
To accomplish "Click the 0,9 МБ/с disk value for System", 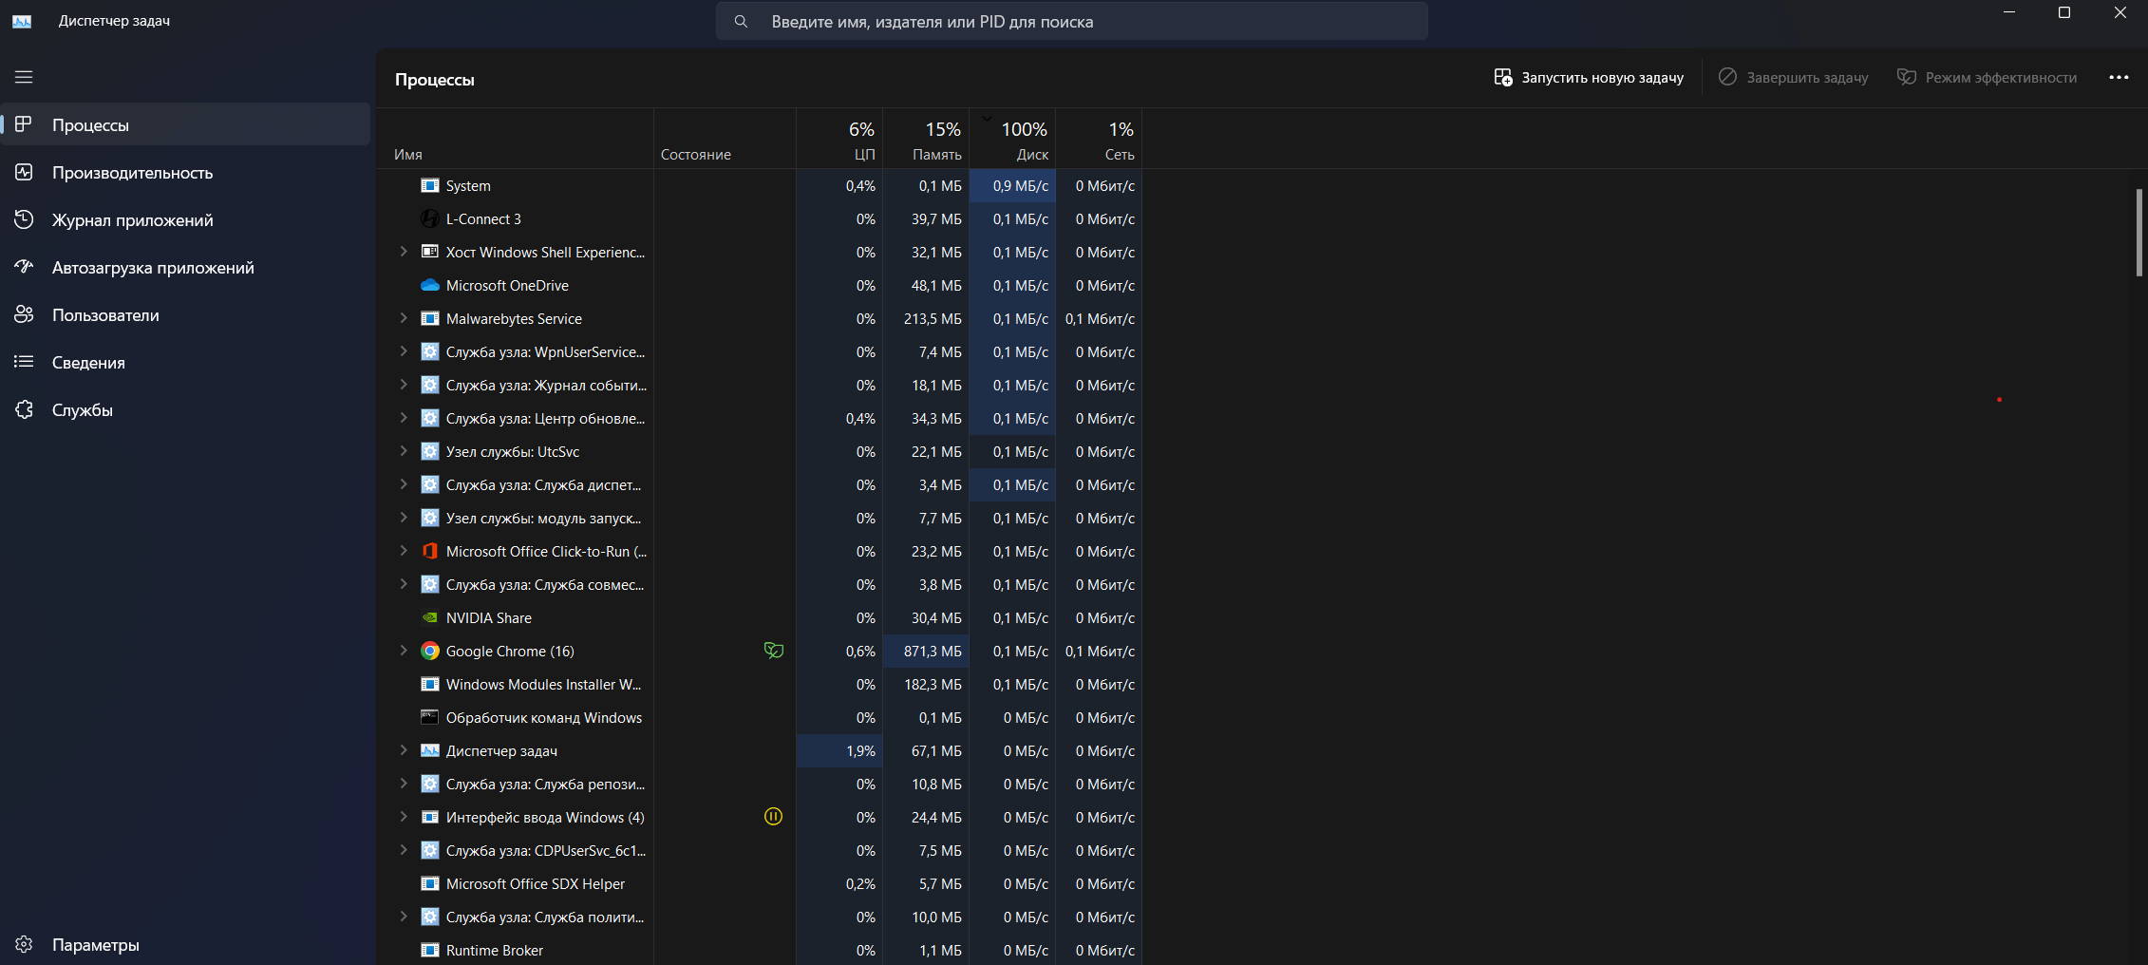I will (x=1021, y=185).
